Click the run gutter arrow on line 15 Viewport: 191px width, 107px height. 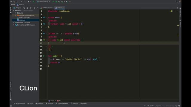(x=44, y=56)
